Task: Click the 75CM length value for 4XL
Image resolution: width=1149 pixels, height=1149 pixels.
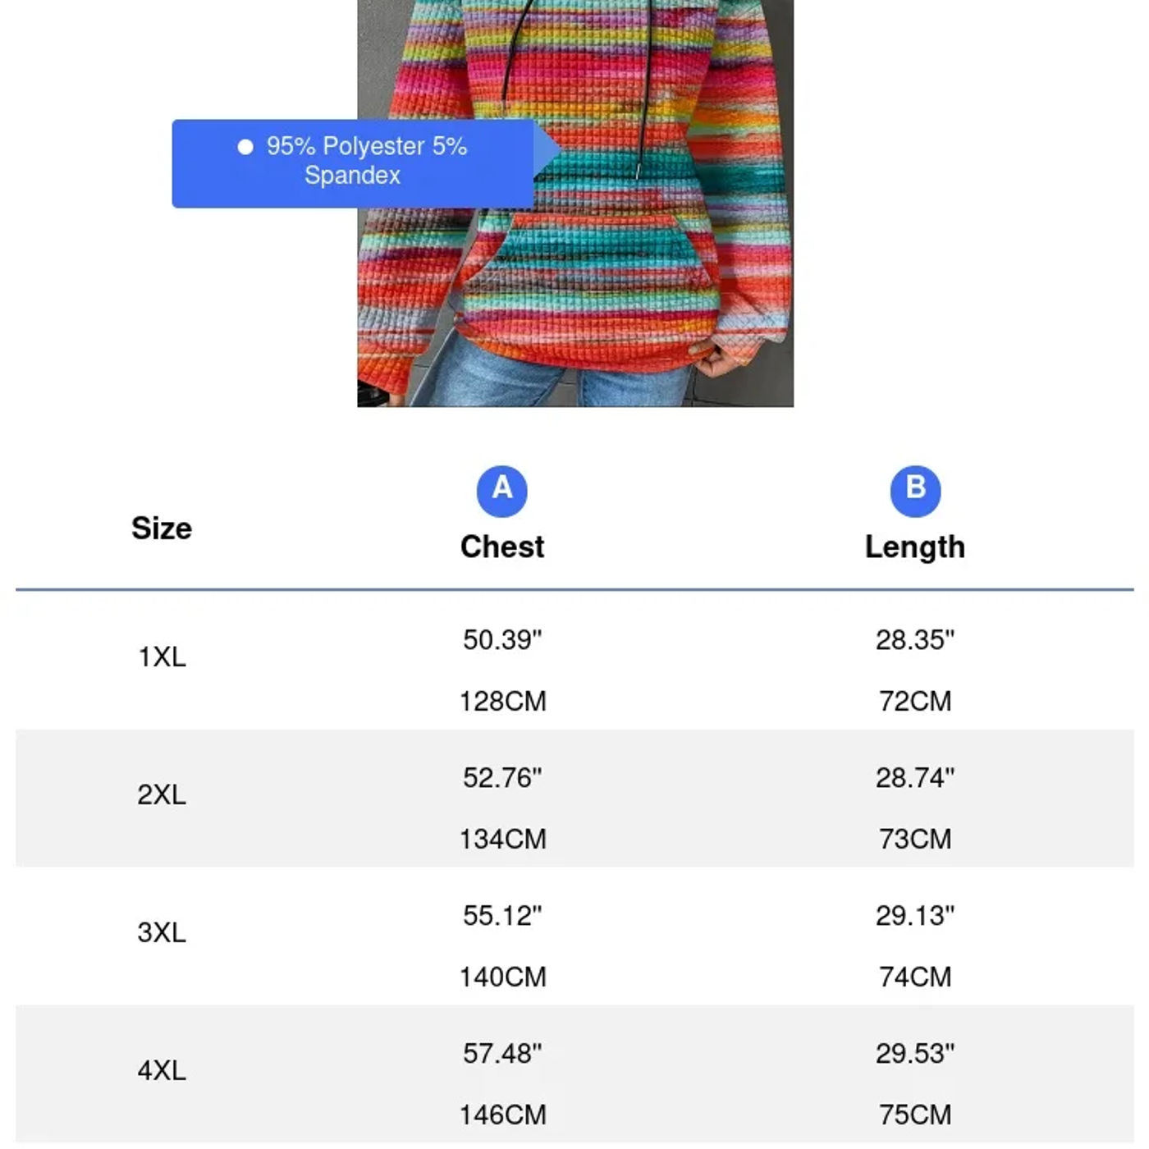Action: coord(915,1115)
